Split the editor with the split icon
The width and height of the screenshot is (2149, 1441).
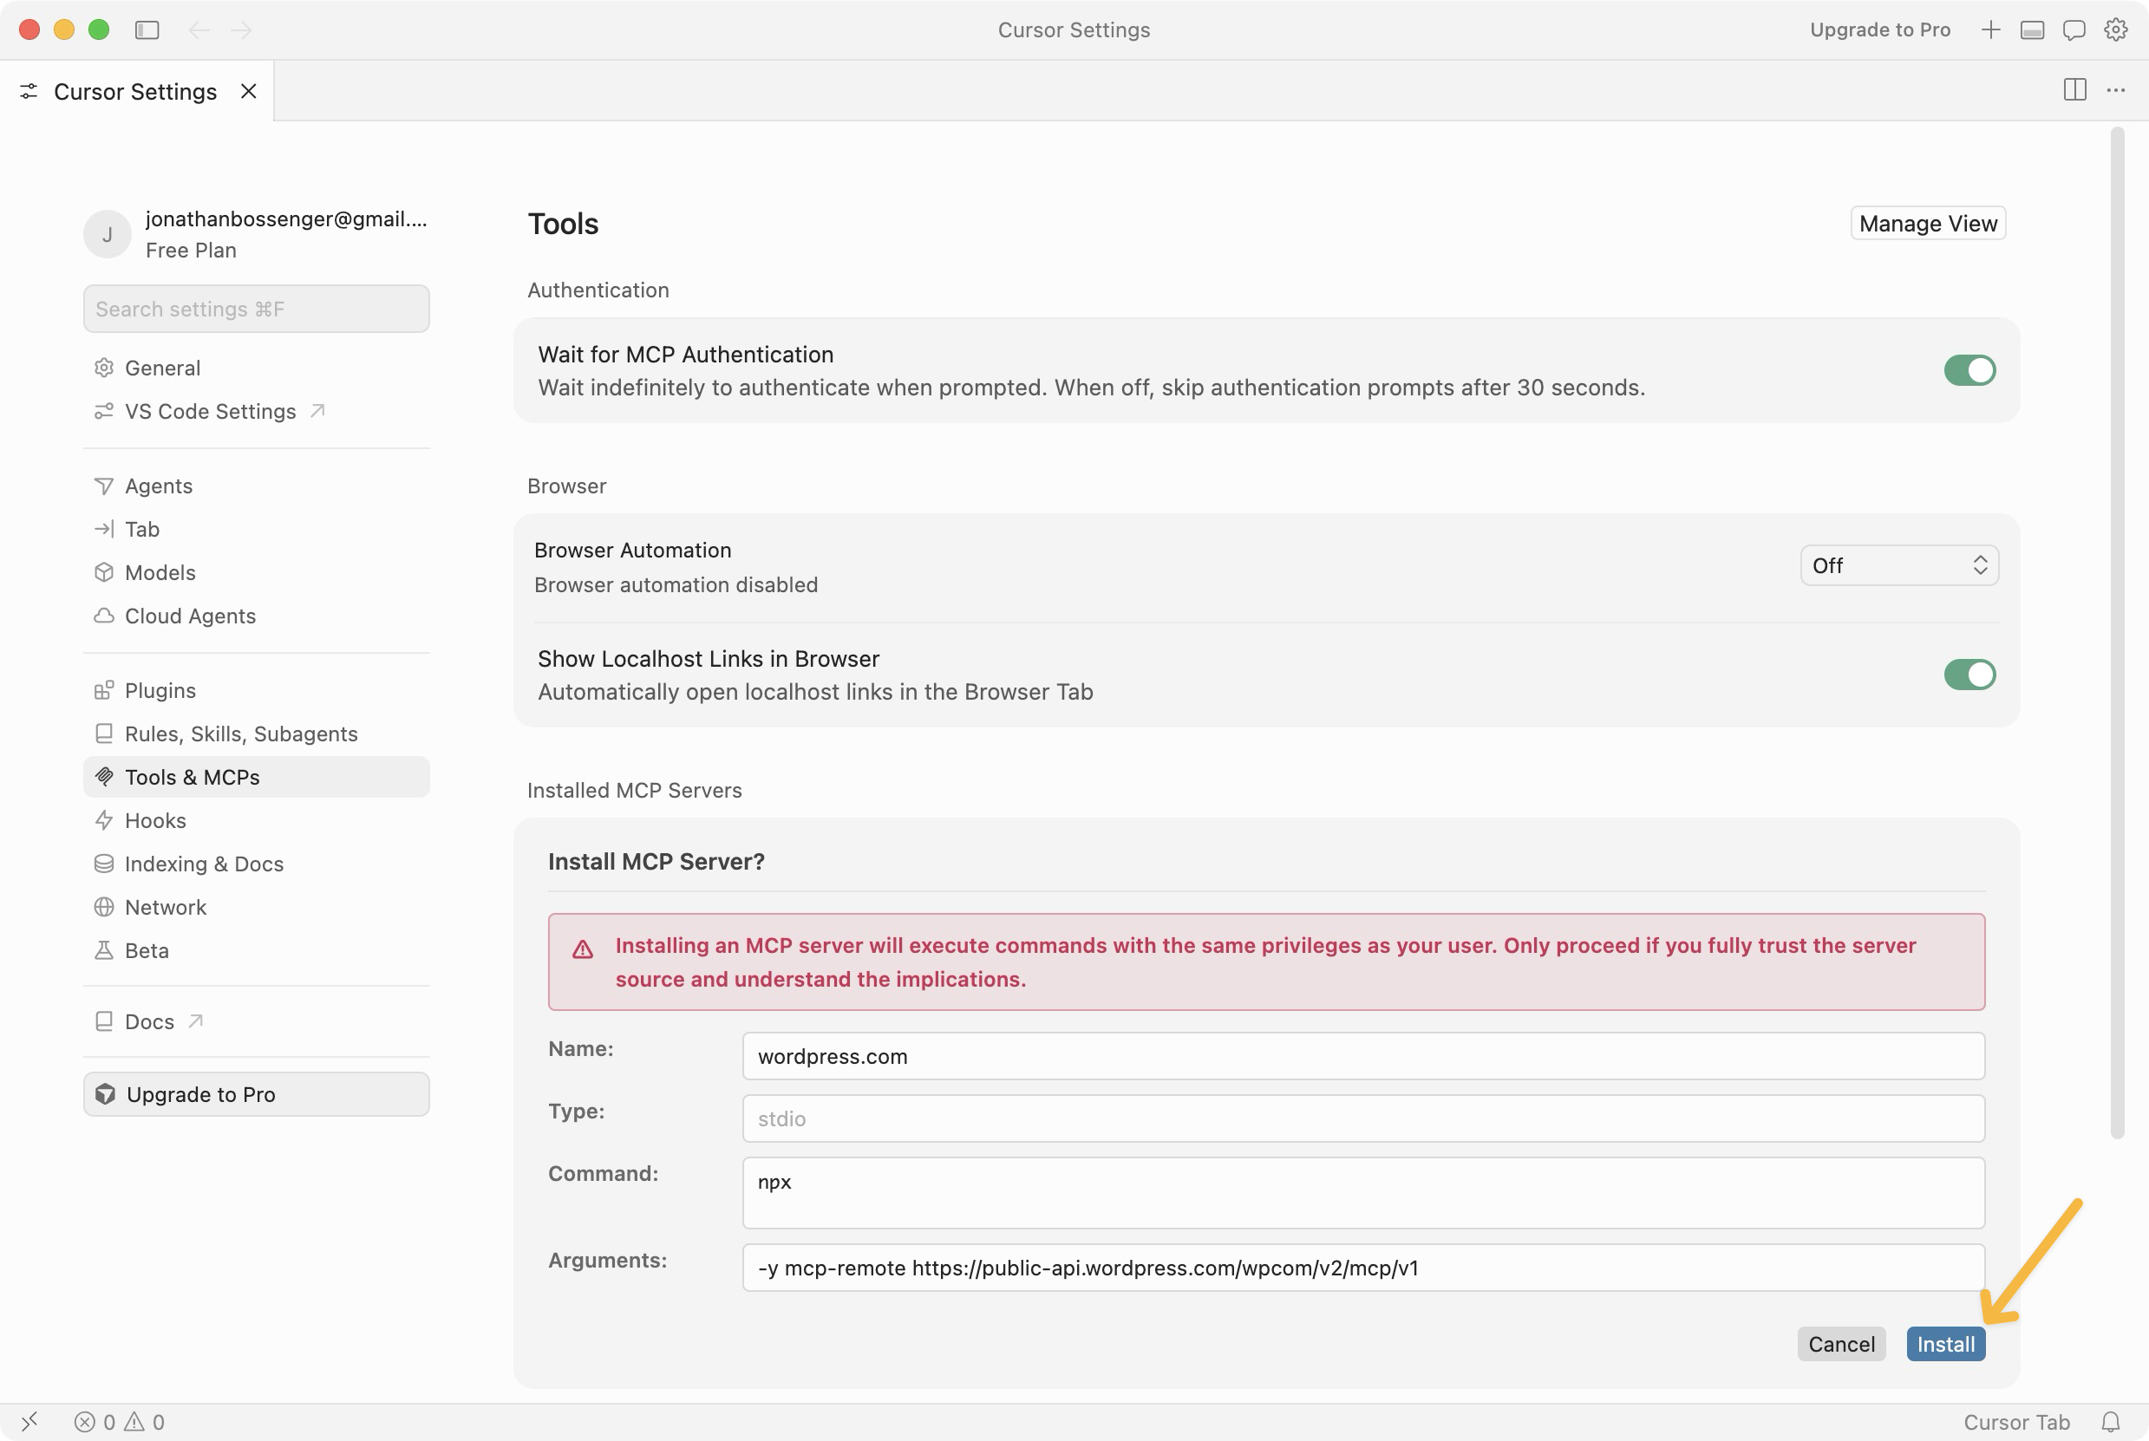click(x=2074, y=90)
